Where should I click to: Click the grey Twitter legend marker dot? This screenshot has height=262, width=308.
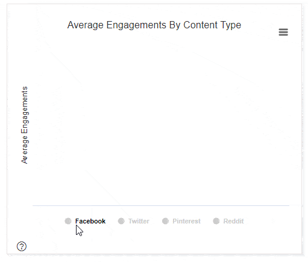pyautogui.click(x=121, y=221)
